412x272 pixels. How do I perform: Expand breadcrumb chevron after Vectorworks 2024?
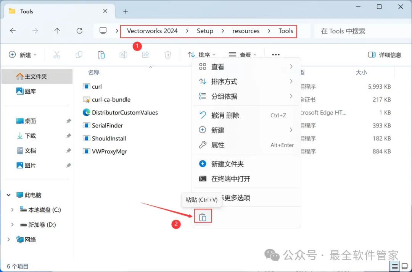tap(187, 31)
